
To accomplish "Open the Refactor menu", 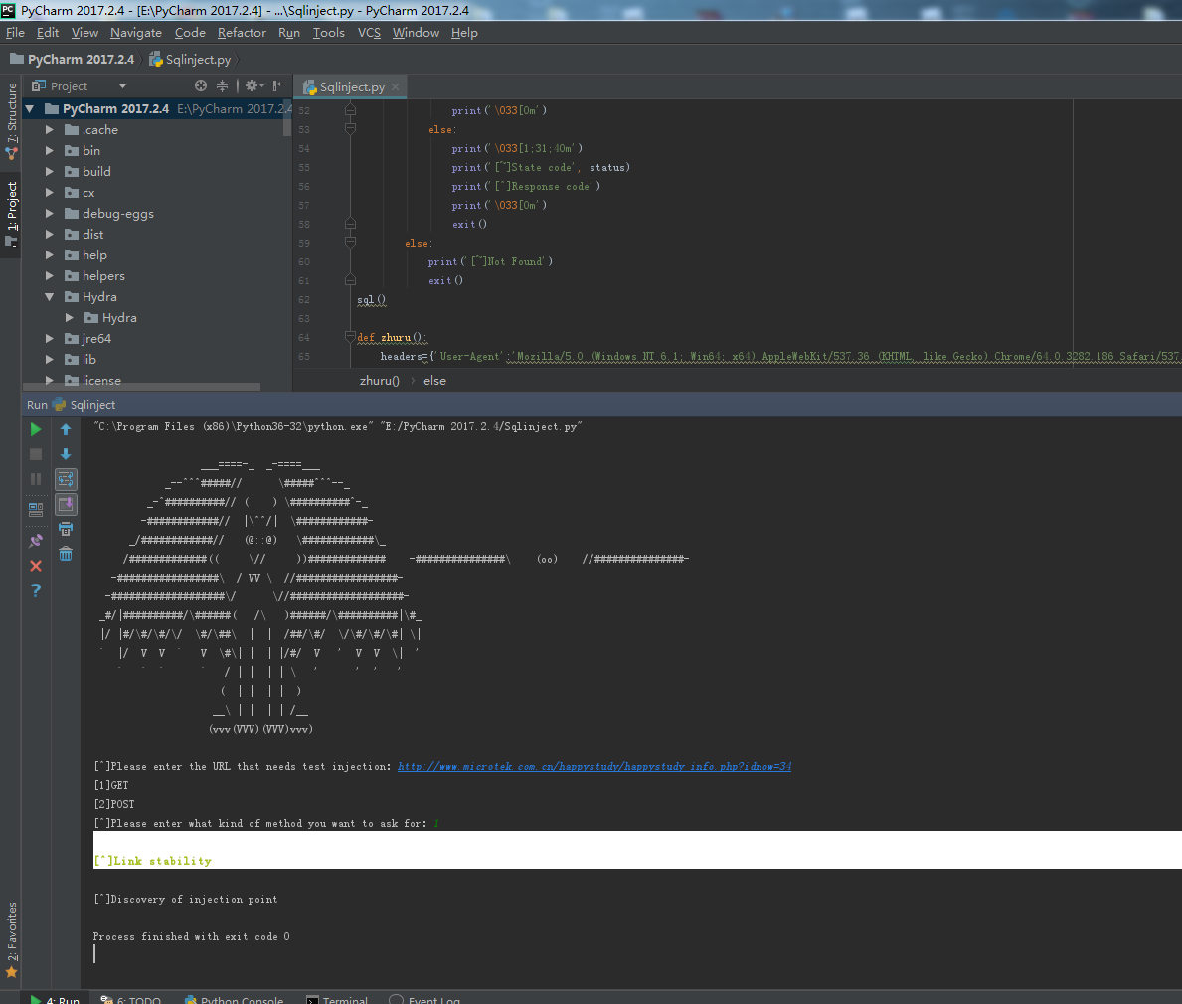I will point(242,33).
